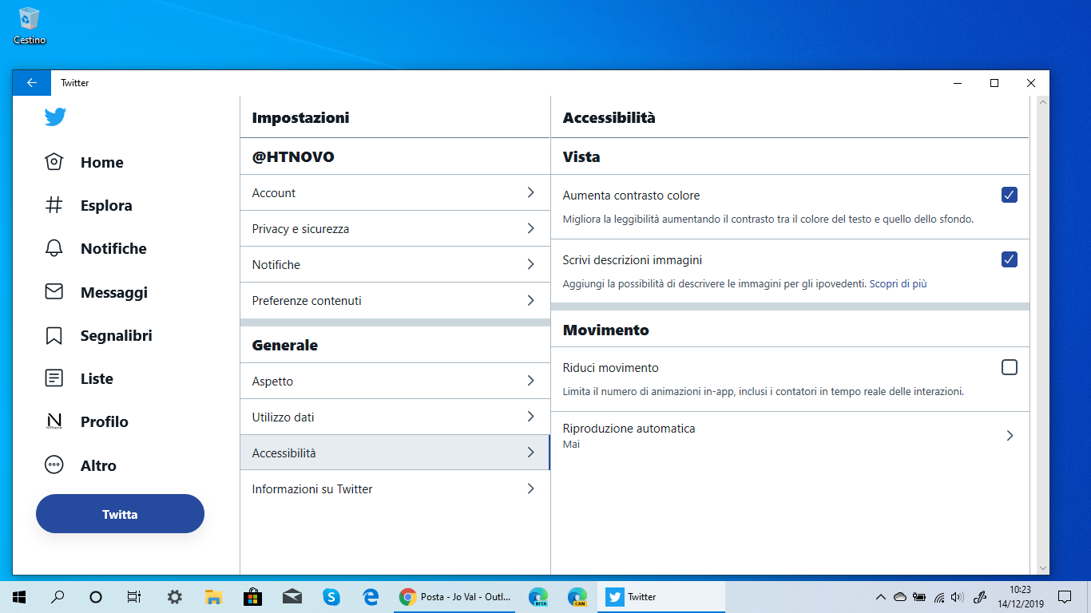The width and height of the screenshot is (1091, 613).
Task: Open the notification center icon
Action: 1064,596
